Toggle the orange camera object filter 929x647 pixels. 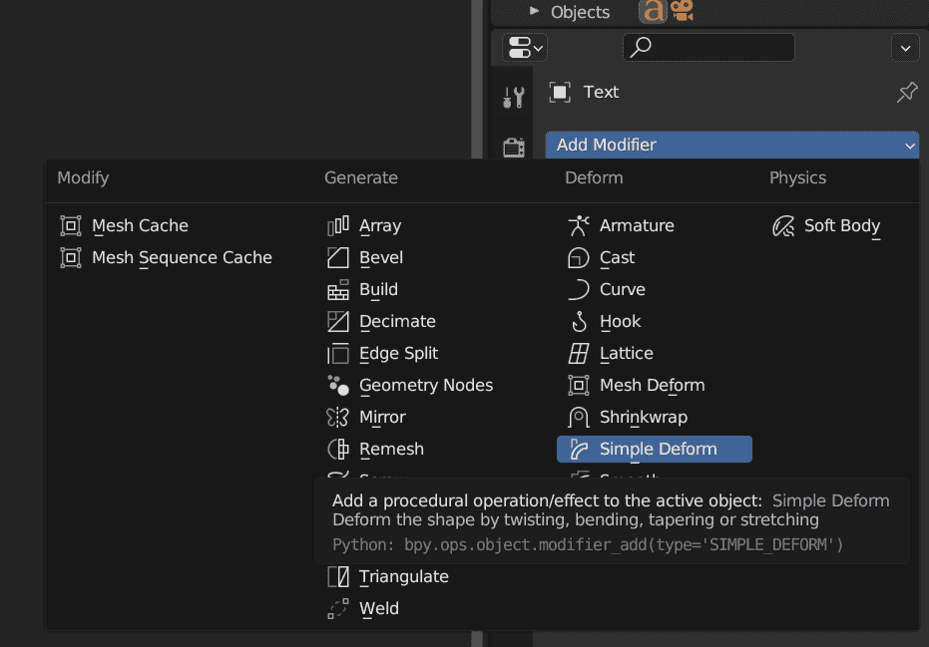coord(682,11)
